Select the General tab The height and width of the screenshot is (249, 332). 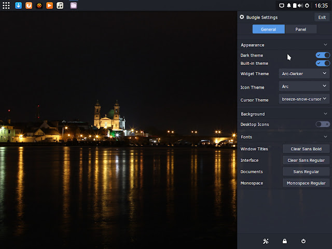click(269, 29)
